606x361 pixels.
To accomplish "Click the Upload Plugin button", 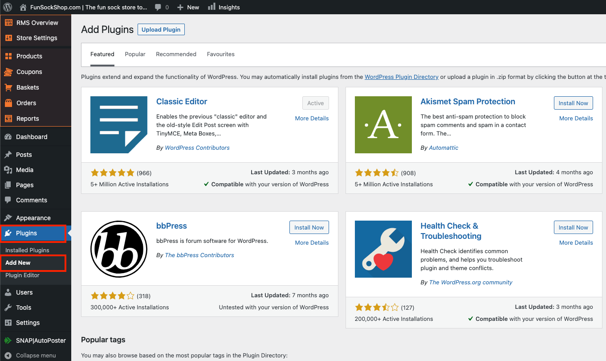I will (161, 29).
